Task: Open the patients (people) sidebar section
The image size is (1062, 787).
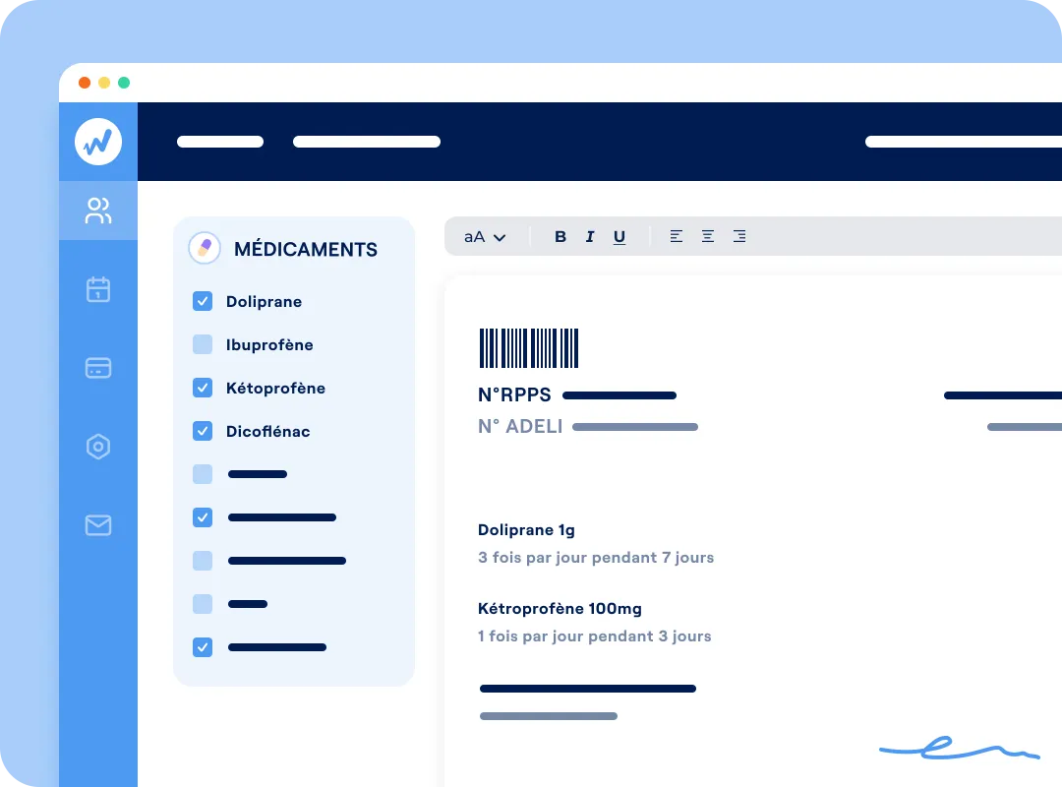Action: [98, 211]
